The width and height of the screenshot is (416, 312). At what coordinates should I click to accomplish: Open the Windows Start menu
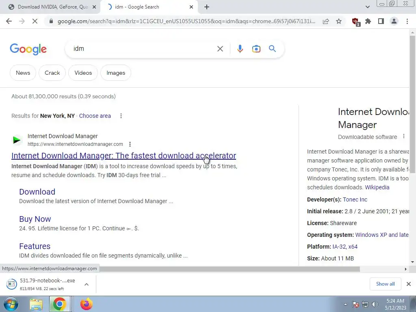click(10, 304)
